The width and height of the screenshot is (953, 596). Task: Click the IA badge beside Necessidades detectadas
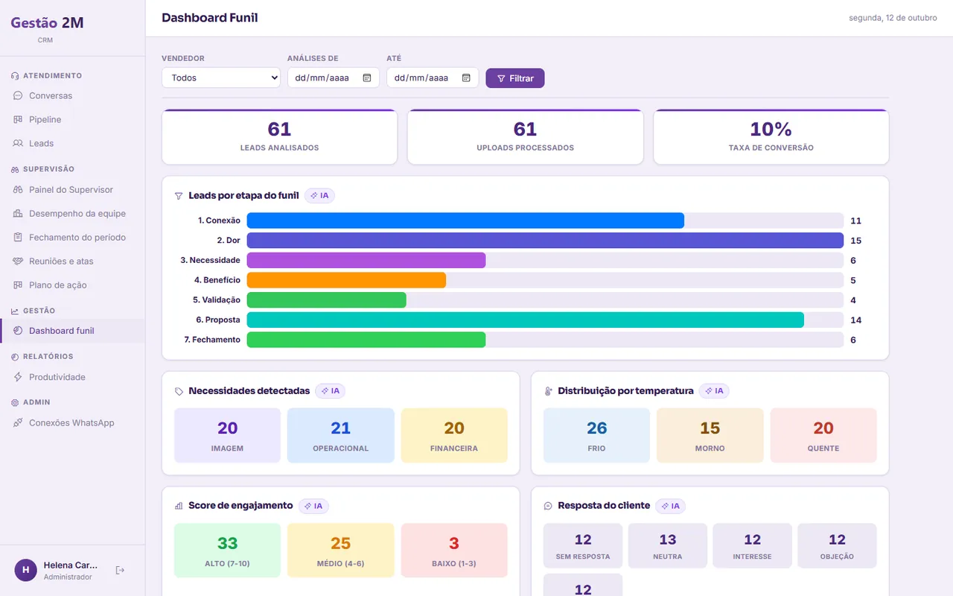[330, 390]
